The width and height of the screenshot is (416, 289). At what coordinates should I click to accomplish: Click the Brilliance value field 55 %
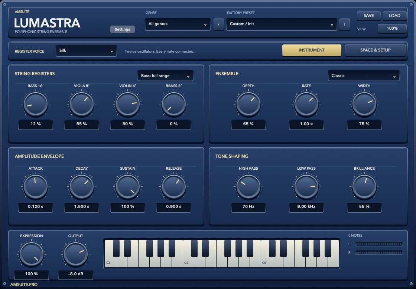point(364,207)
